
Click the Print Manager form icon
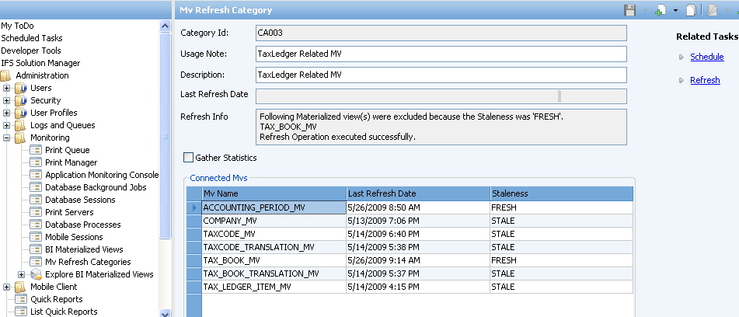point(36,162)
